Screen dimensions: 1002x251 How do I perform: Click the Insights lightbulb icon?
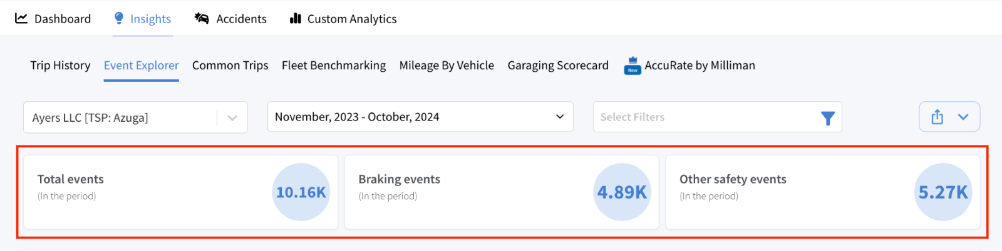119,18
